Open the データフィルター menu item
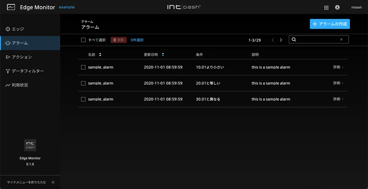 [x=30, y=71]
